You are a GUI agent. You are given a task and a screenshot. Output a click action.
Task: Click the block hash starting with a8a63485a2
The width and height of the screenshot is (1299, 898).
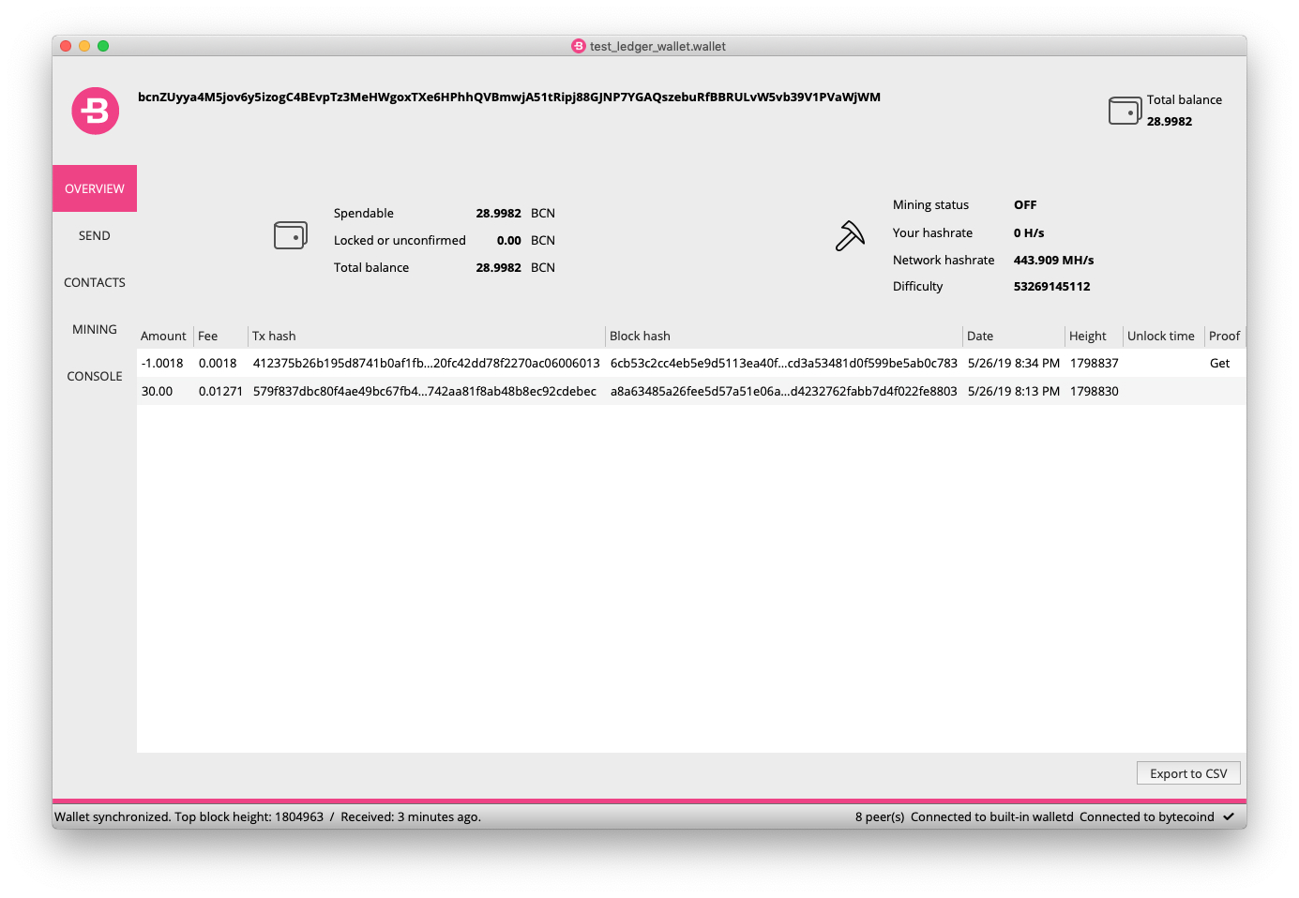(784, 392)
